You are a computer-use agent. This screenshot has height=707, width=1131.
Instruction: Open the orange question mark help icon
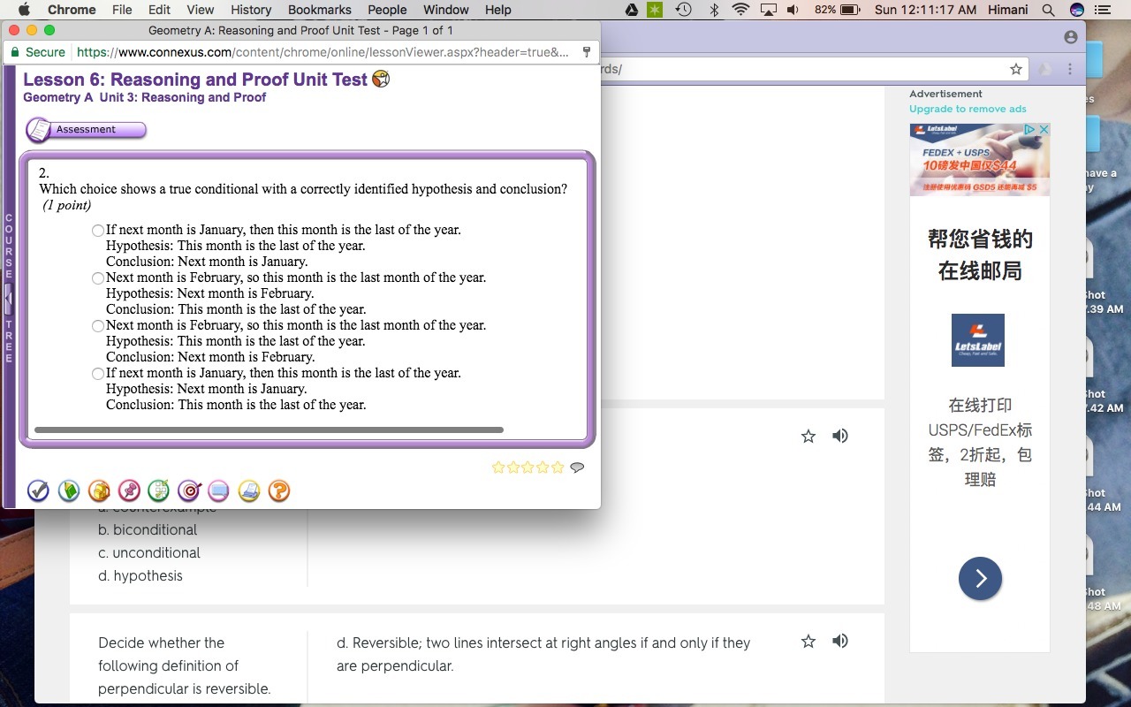[279, 490]
